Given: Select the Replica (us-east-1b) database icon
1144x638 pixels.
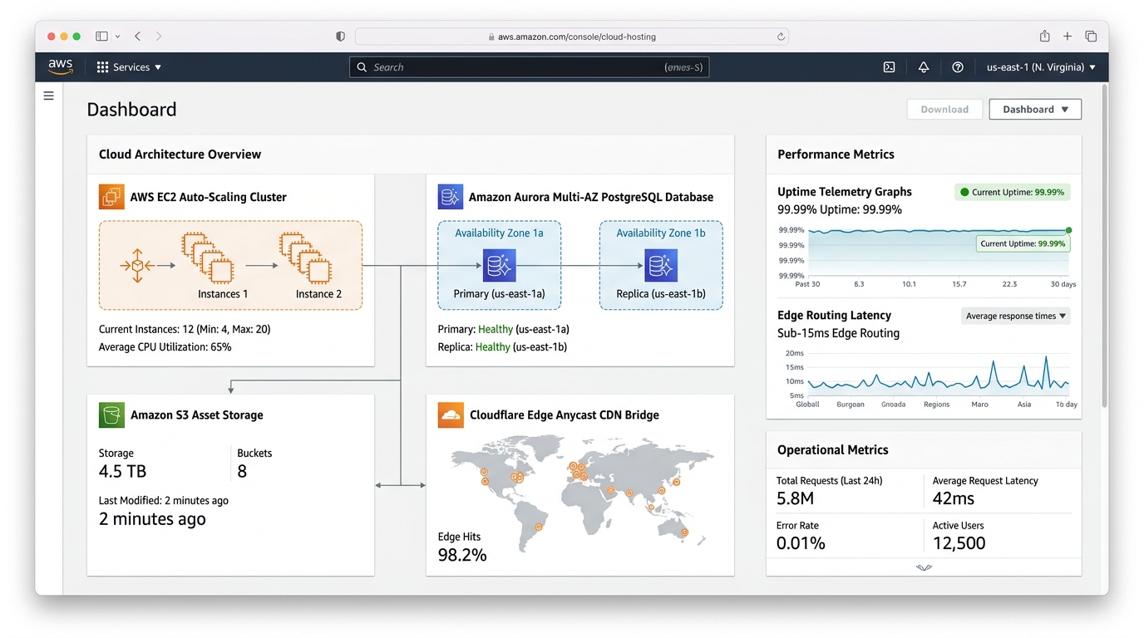Looking at the screenshot, I should 661,266.
